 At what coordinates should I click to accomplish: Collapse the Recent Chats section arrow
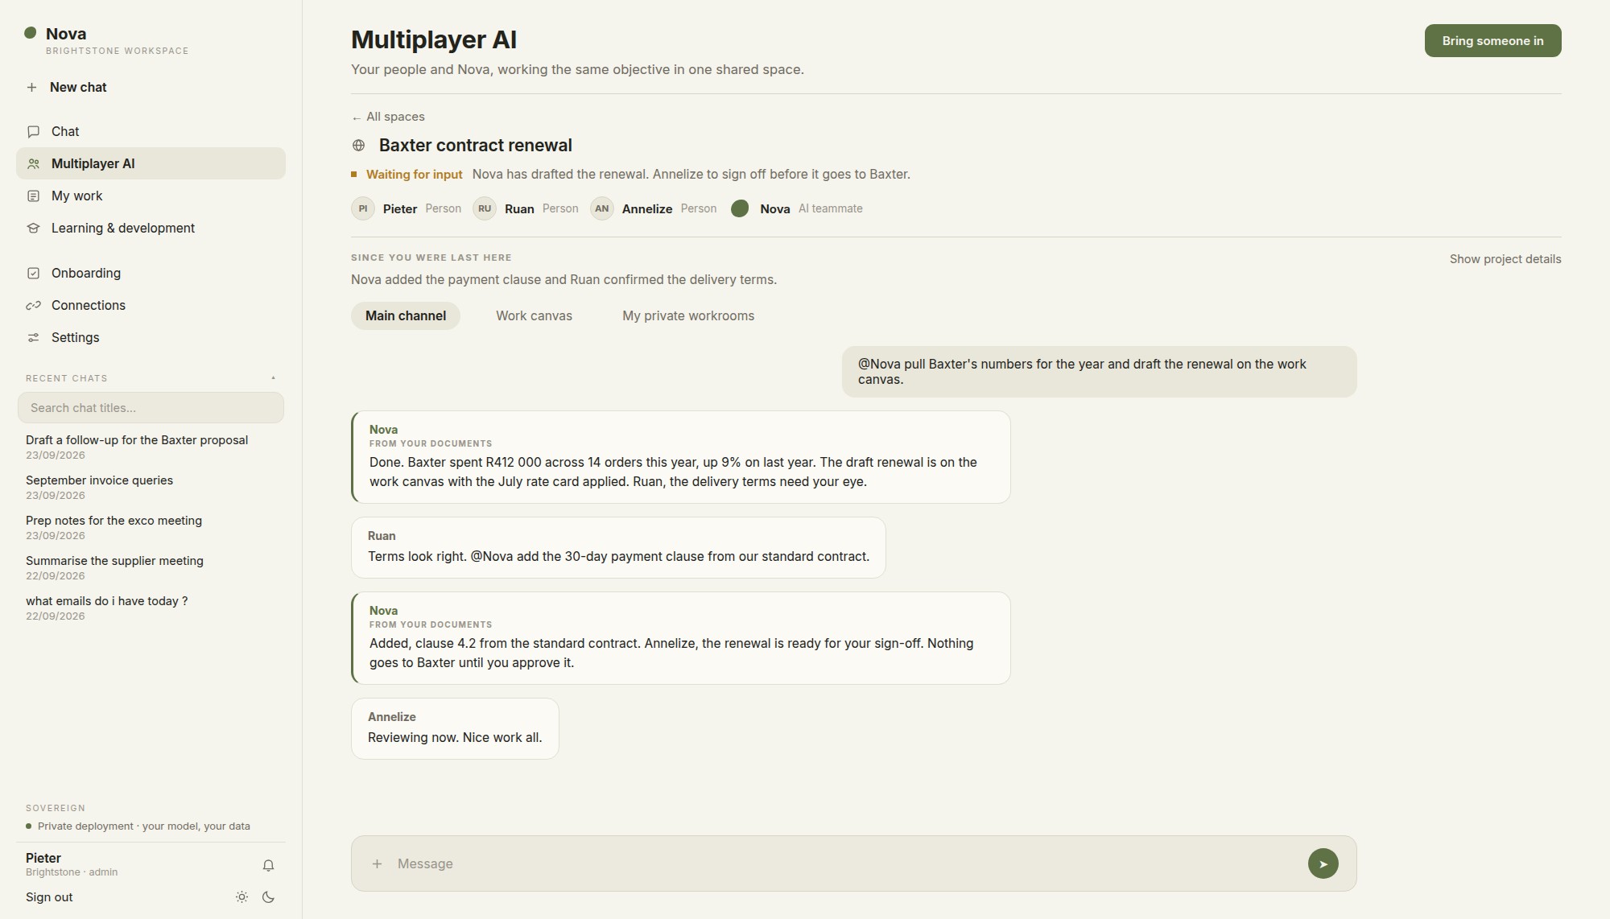273,378
